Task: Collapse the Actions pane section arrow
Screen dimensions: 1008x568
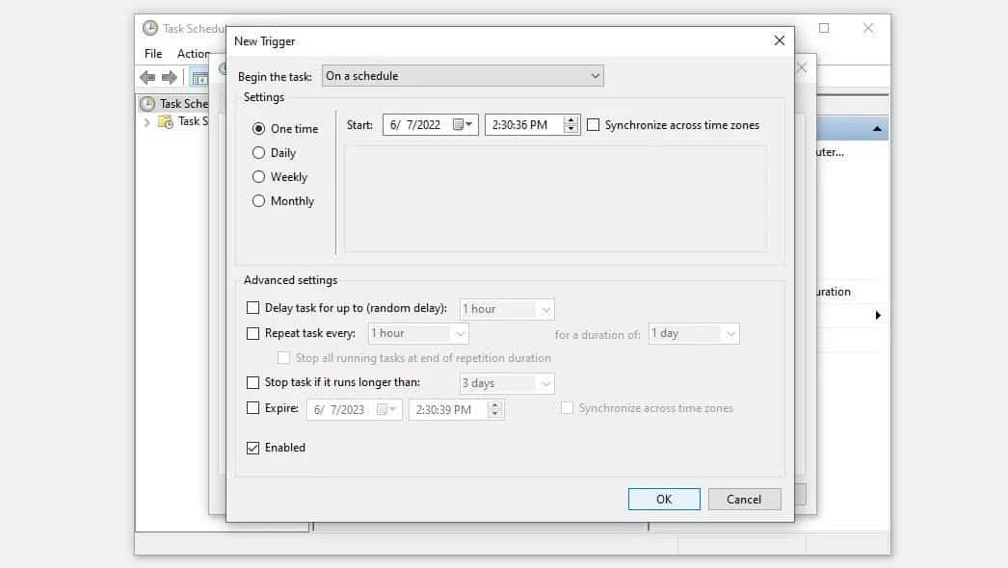Action: 877,129
